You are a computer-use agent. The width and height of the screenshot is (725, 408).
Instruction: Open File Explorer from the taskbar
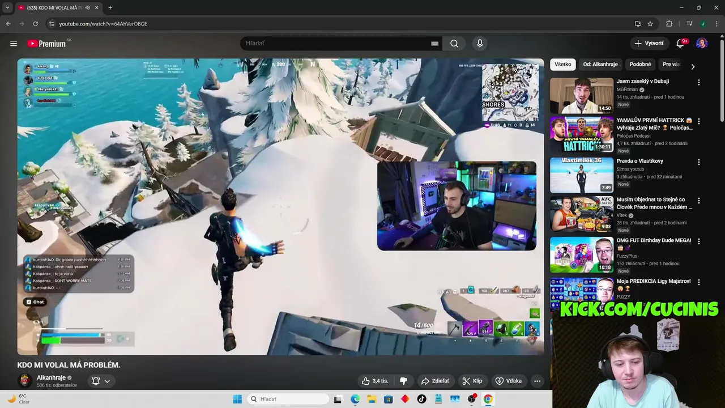(x=372, y=399)
